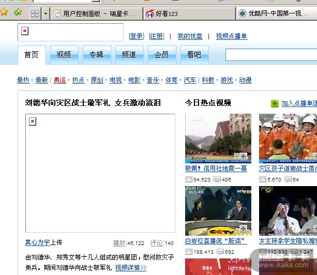
Task: Click plus overlay on building earthquake thumbnail
Action: [243, 156]
